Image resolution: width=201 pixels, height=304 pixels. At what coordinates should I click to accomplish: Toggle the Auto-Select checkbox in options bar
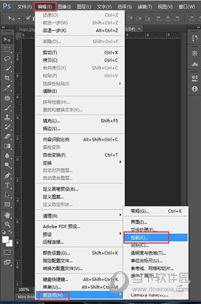tap(28, 18)
